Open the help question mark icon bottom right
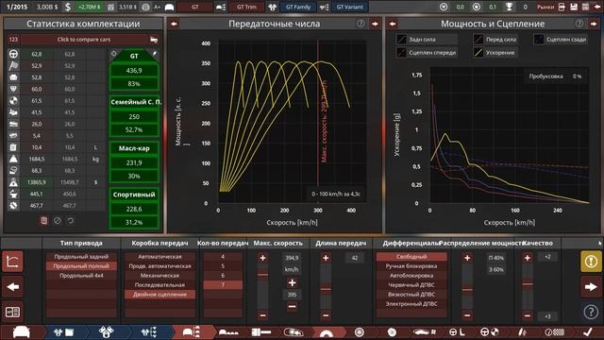The height and width of the screenshot is (340, 604). coord(592,312)
